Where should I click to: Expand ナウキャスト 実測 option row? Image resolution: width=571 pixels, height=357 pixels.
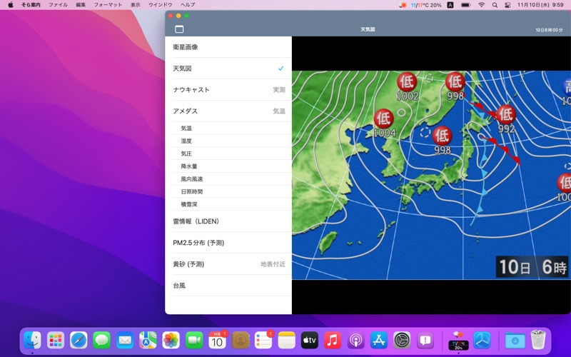coord(228,90)
